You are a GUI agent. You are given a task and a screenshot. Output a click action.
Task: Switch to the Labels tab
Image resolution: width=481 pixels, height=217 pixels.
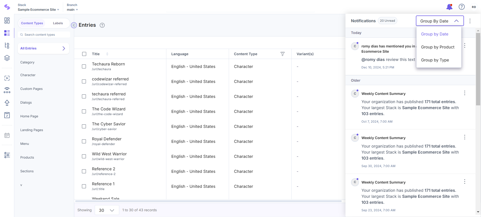coord(58,23)
